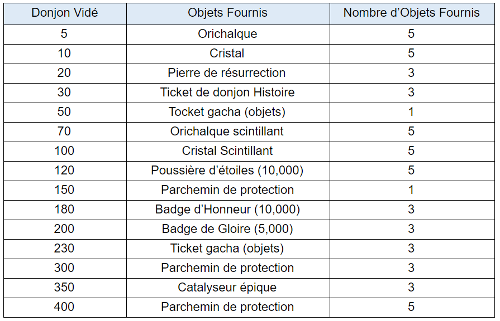Viewport: 500px width, 321px height.
Task: Click the "Cristal Scintillant" cell
Action: click(x=227, y=151)
